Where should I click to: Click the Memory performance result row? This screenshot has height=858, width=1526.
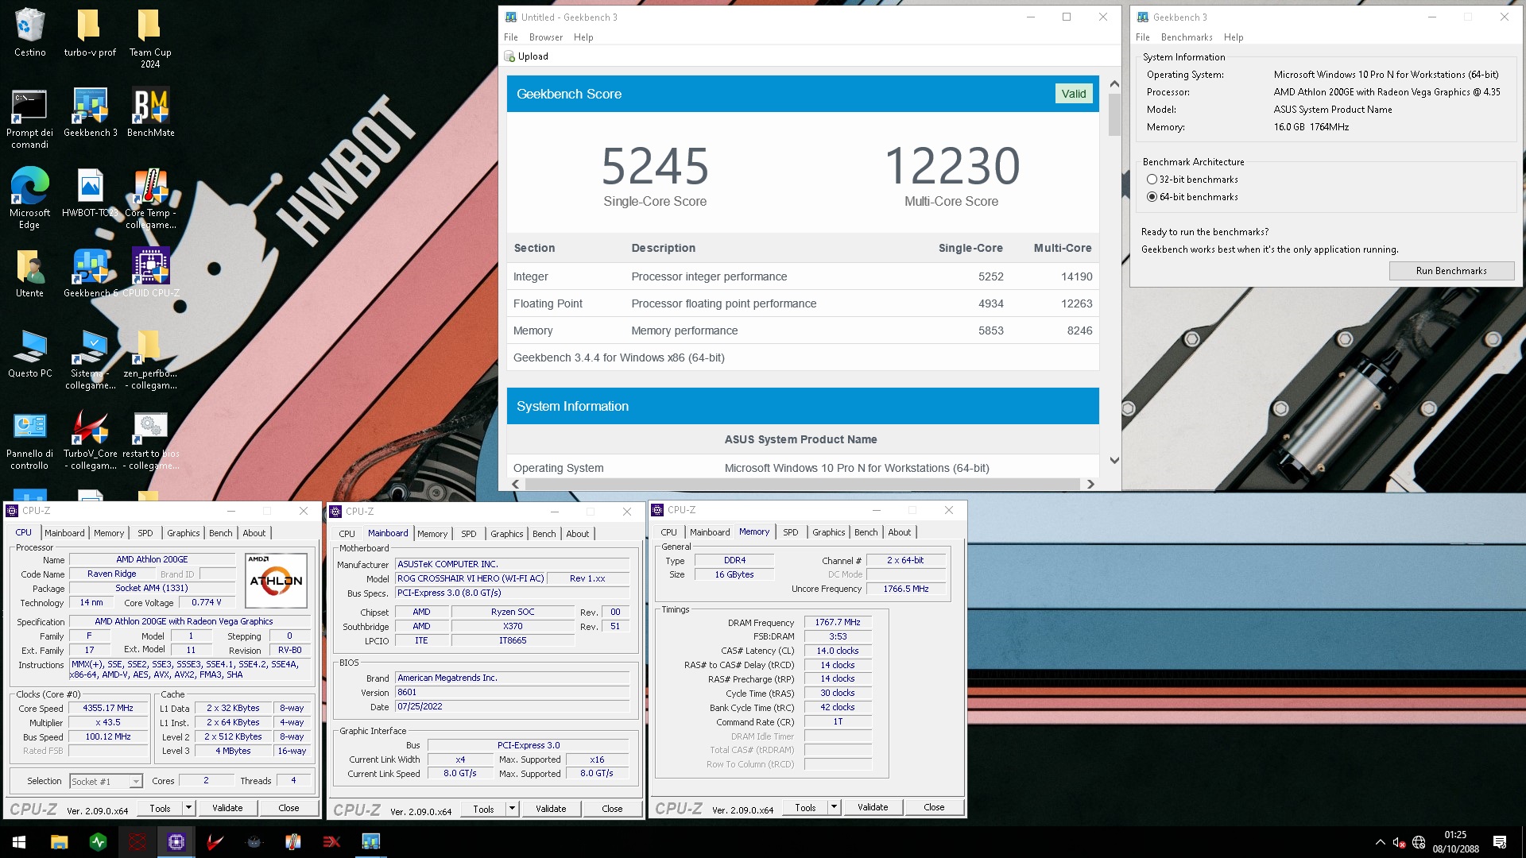803,330
